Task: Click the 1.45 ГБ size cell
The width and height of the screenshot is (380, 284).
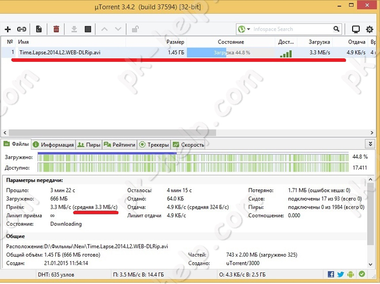Action: point(176,53)
